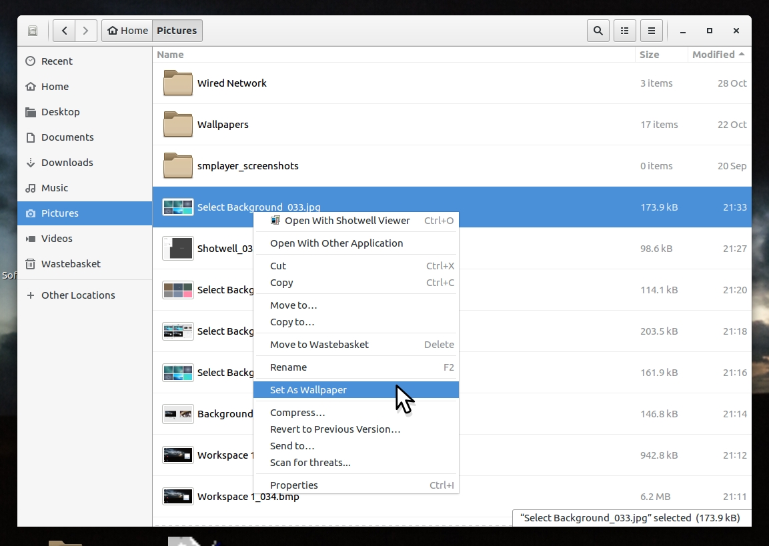Viewport: 769px width, 546px height.
Task: Click the search magnifier icon in toolbar
Action: tap(598, 31)
